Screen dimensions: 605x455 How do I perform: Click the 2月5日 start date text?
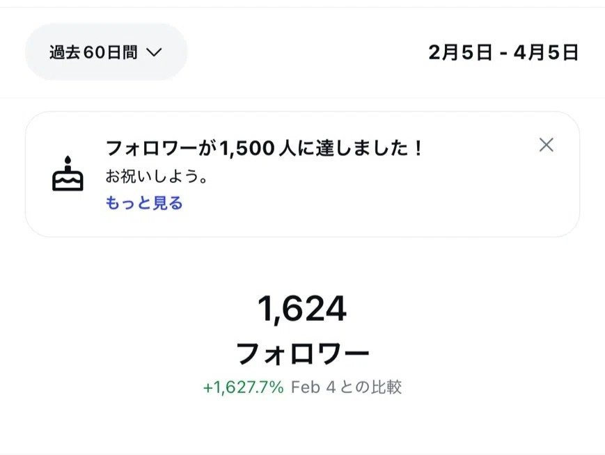(x=460, y=53)
